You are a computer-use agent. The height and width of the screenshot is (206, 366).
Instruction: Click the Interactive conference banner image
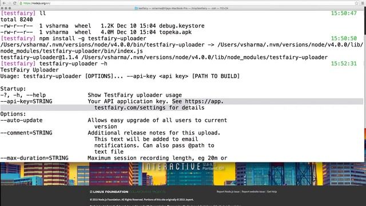point(183,173)
